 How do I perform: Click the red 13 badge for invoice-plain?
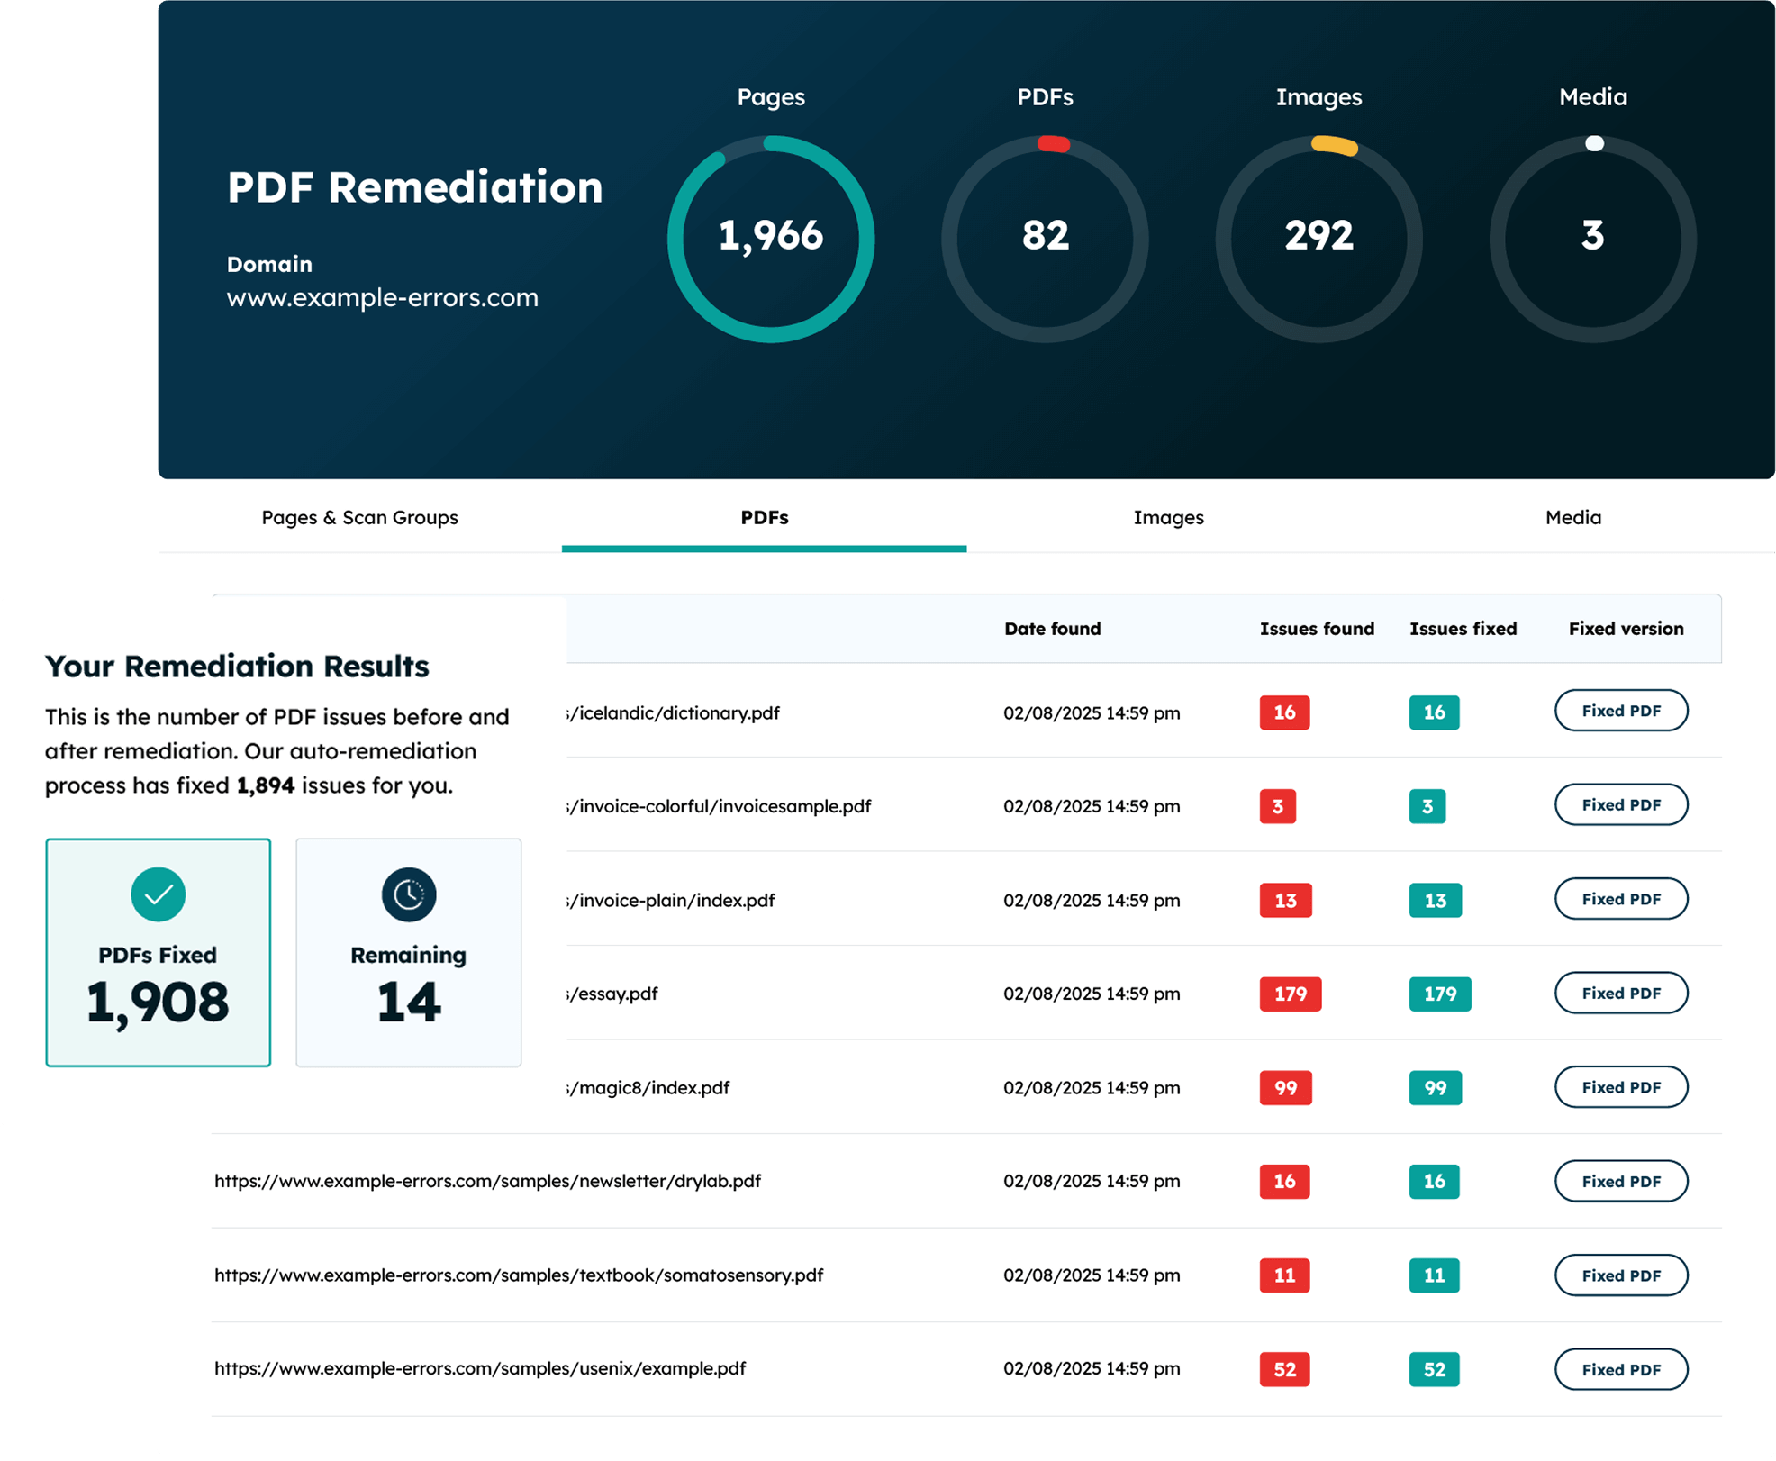[1284, 901]
